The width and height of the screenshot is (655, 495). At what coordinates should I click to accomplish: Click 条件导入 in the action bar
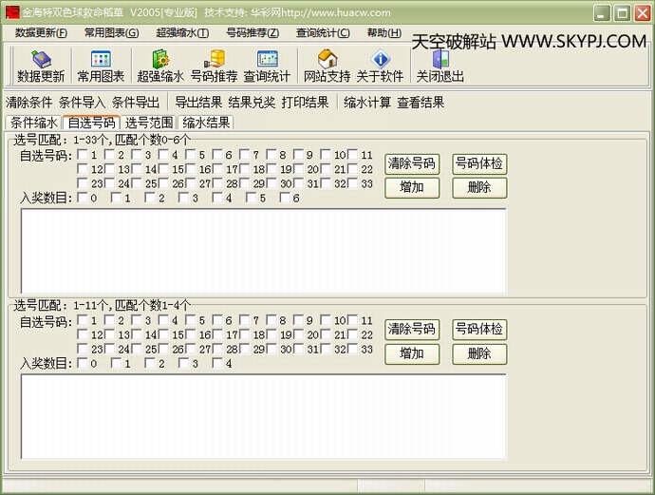[x=82, y=102]
